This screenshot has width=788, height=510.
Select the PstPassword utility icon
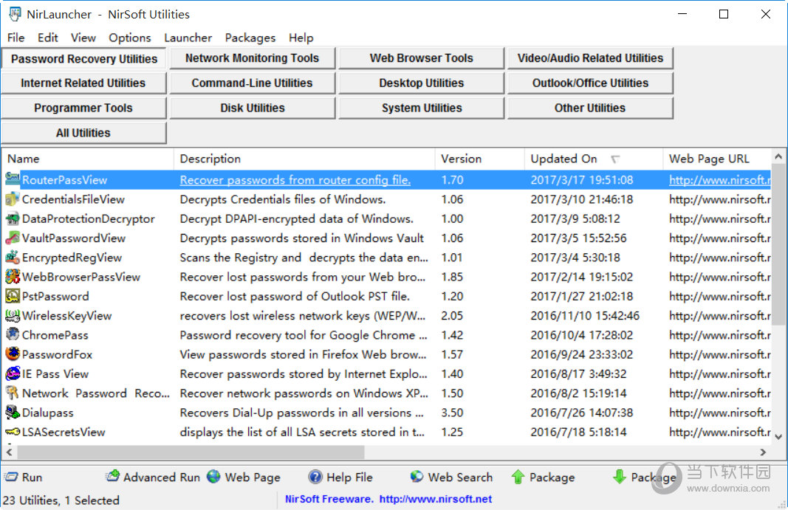tap(13, 296)
